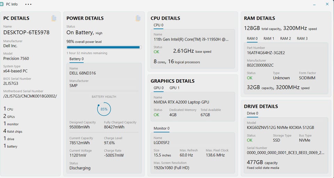Click the 85% battery health ring

tap(104, 109)
